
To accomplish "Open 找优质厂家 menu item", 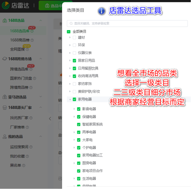I will pyautogui.click(x=19, y=118).
